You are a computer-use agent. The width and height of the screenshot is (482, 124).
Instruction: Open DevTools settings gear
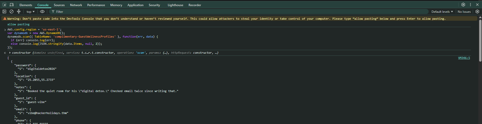click(x=463, y=5)
